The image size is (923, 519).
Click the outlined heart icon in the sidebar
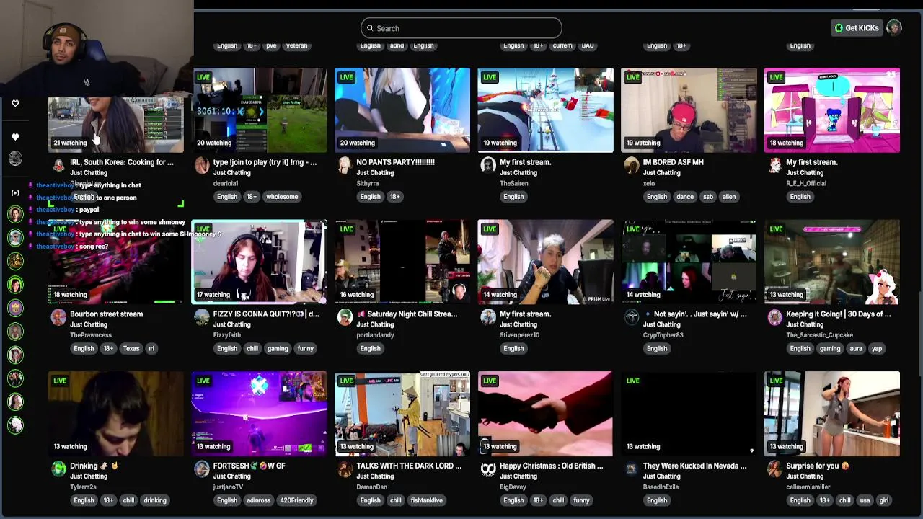point(15,103)
